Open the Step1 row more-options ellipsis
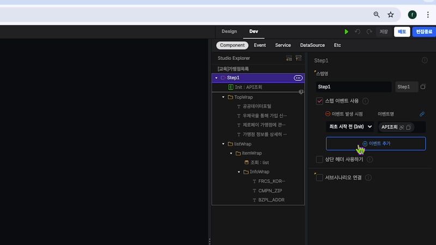 (298, 78)
